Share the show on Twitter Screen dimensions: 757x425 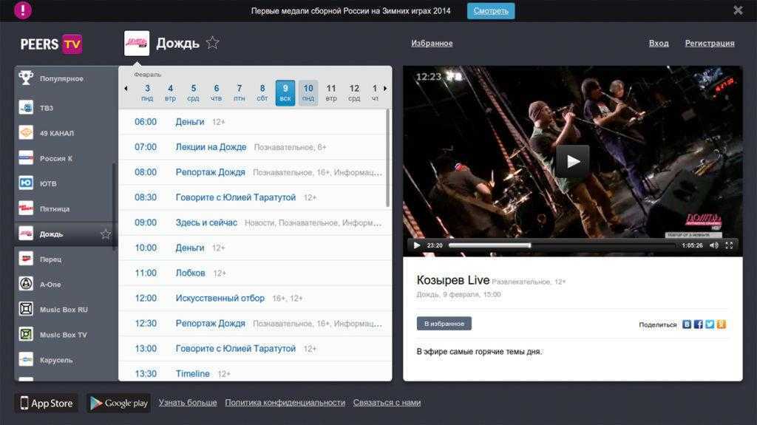[x=710, y=324]
